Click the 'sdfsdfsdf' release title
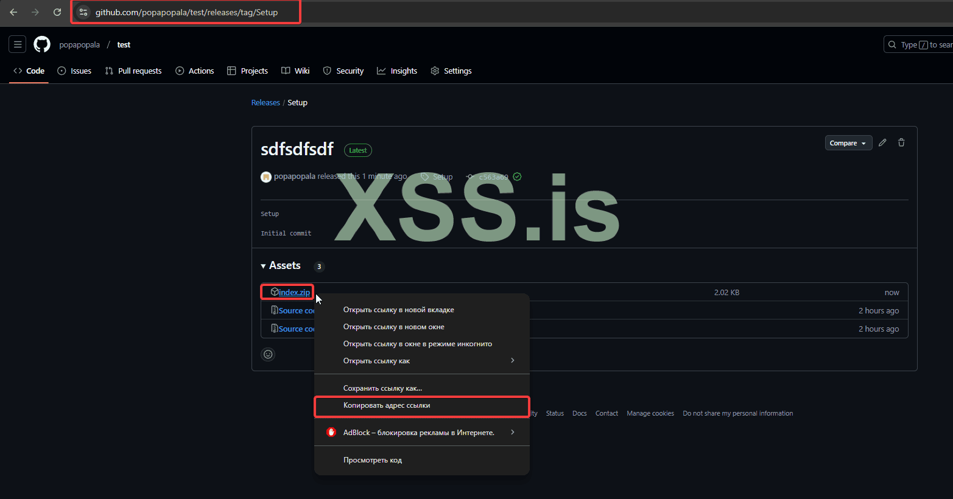This screenshot has height=499, width=953. click(297, 149)
